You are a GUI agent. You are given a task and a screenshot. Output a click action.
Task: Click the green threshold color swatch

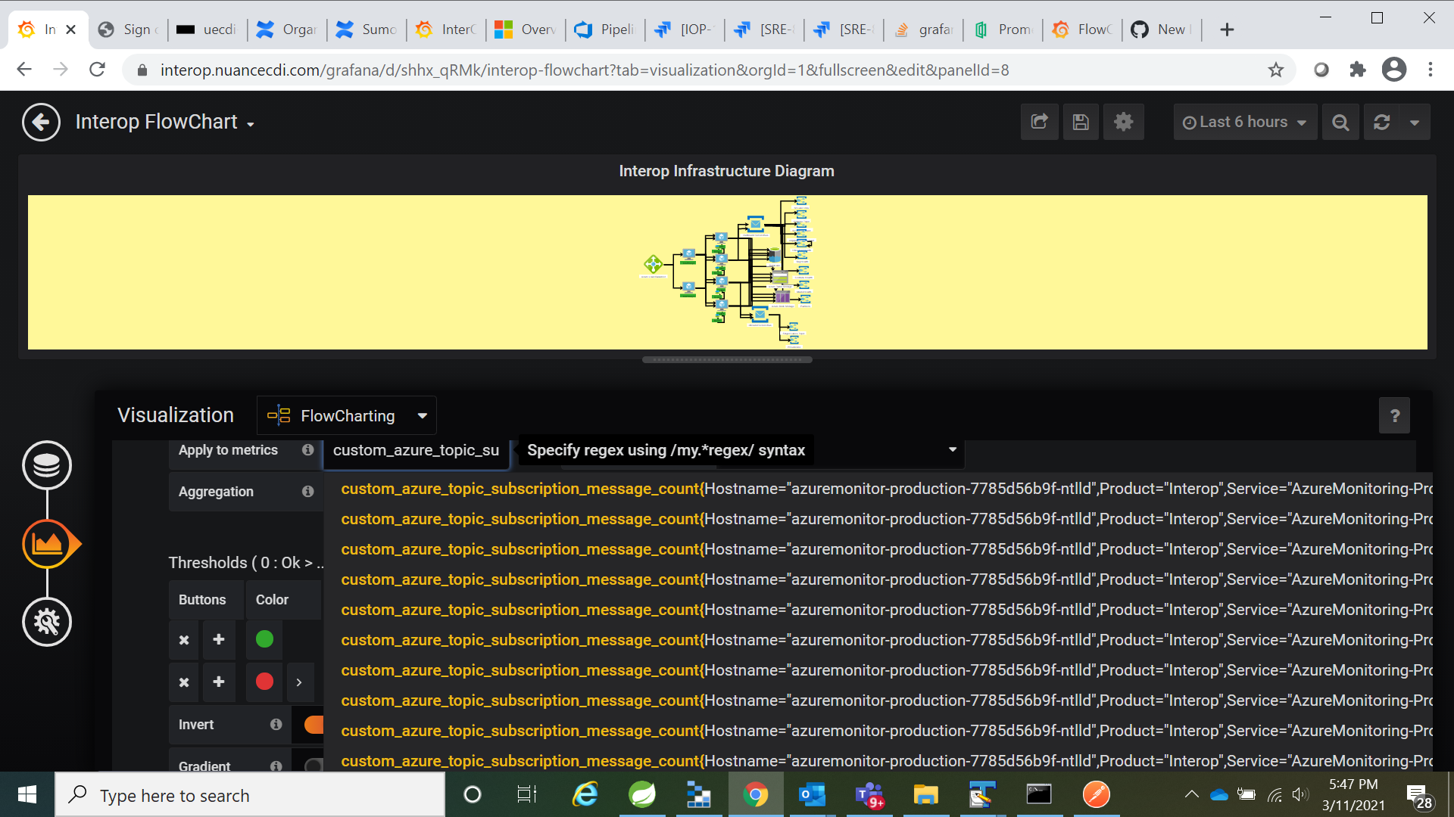(264, 639)
